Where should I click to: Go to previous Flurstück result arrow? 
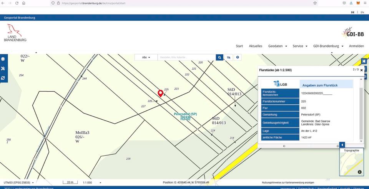[x=284, y=146]
